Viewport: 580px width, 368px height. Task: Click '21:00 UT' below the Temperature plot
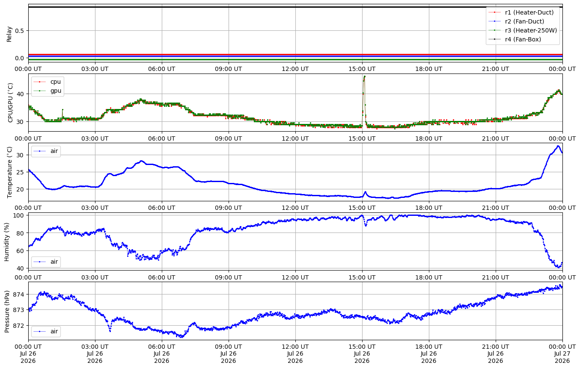pyautogui.click(x=496, y=208)
